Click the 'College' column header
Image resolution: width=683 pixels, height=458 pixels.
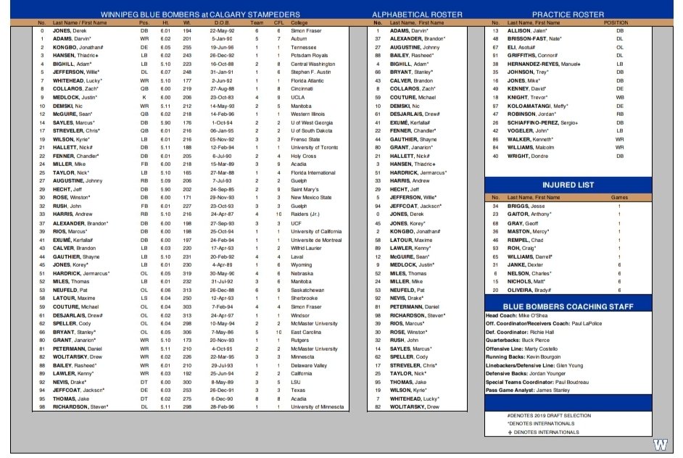[x=299, y=22]
